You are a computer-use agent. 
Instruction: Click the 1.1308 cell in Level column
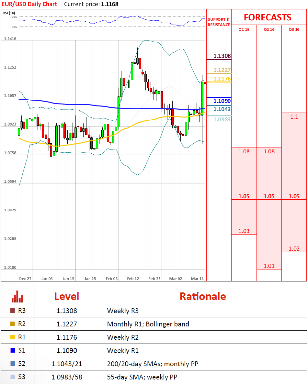[x=67, y=311]
